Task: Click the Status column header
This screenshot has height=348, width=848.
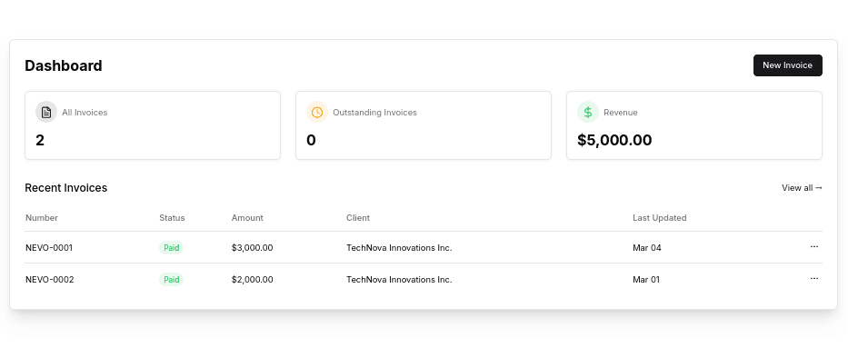Action: click(172, 218)
